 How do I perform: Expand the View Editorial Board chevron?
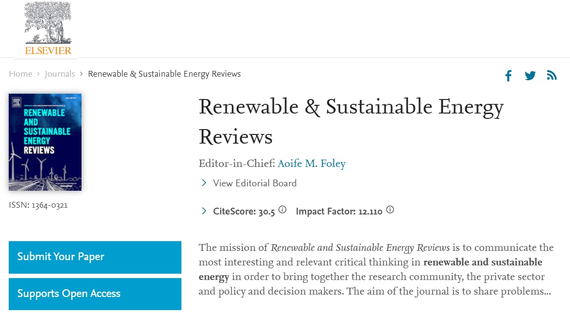point(204,183)
